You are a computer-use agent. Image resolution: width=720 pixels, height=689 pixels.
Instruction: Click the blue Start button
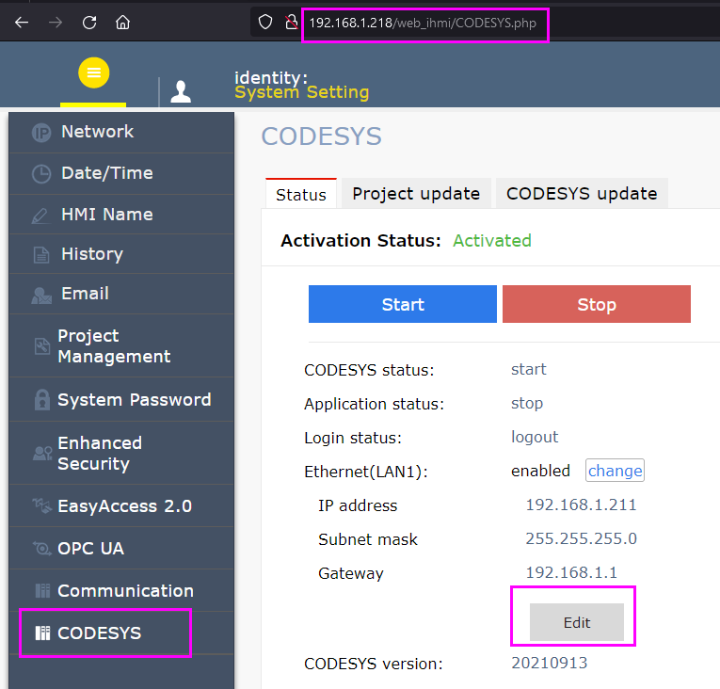403,304
